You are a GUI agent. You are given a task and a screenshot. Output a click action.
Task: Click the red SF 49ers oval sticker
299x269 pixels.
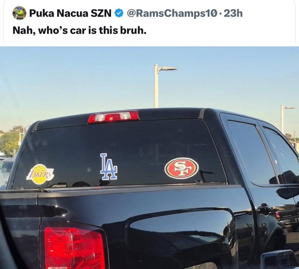click(182, 168)
